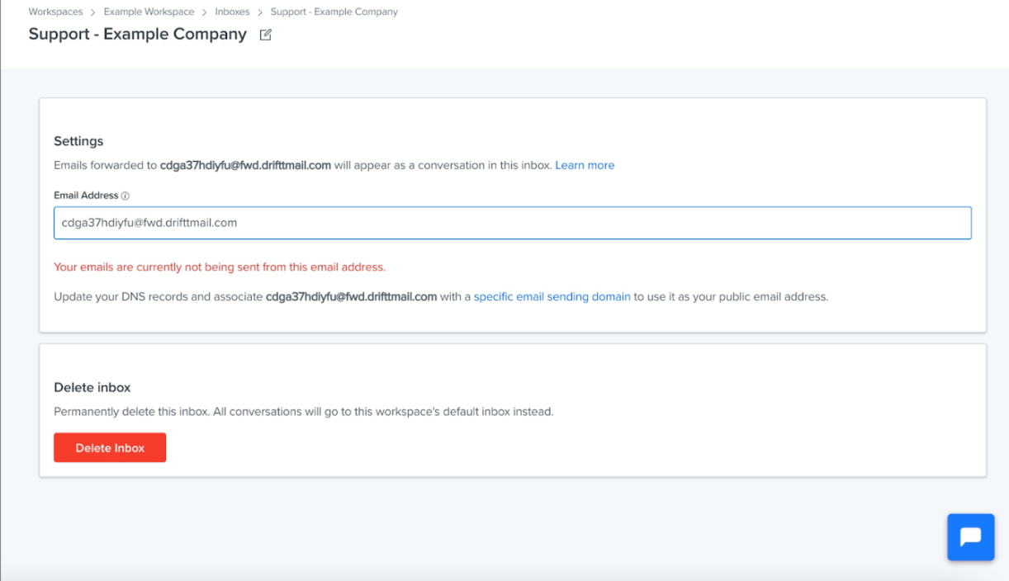Click the Delete Inbox button

click(110, 447)
